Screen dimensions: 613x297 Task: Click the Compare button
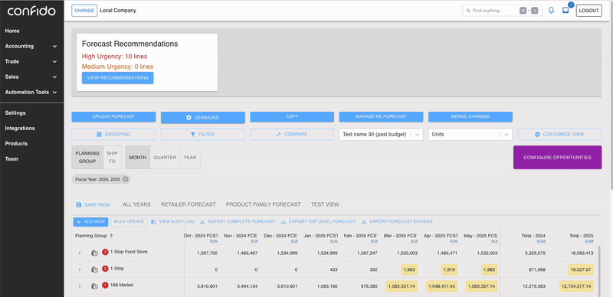292,134
